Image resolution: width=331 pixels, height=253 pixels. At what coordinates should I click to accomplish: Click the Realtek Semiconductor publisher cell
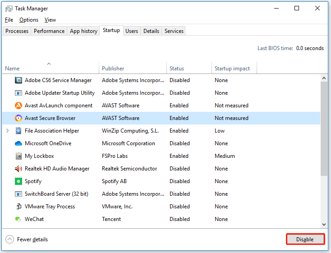click(129, 169)
